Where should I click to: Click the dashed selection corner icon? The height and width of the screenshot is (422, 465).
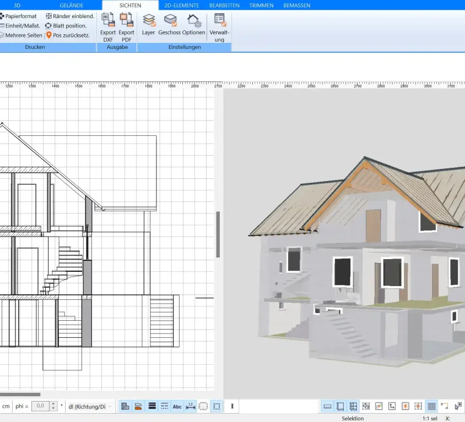point(444,406)
